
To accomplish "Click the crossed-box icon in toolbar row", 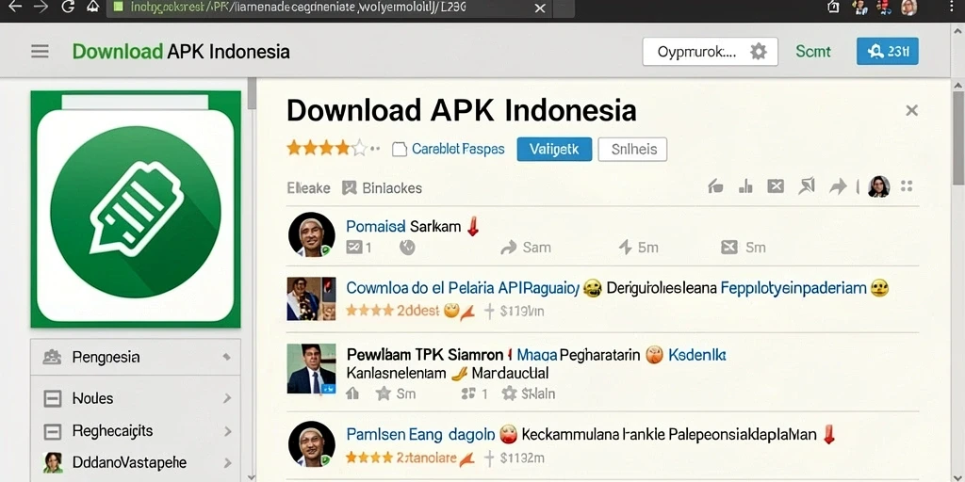I will point(776,186).
